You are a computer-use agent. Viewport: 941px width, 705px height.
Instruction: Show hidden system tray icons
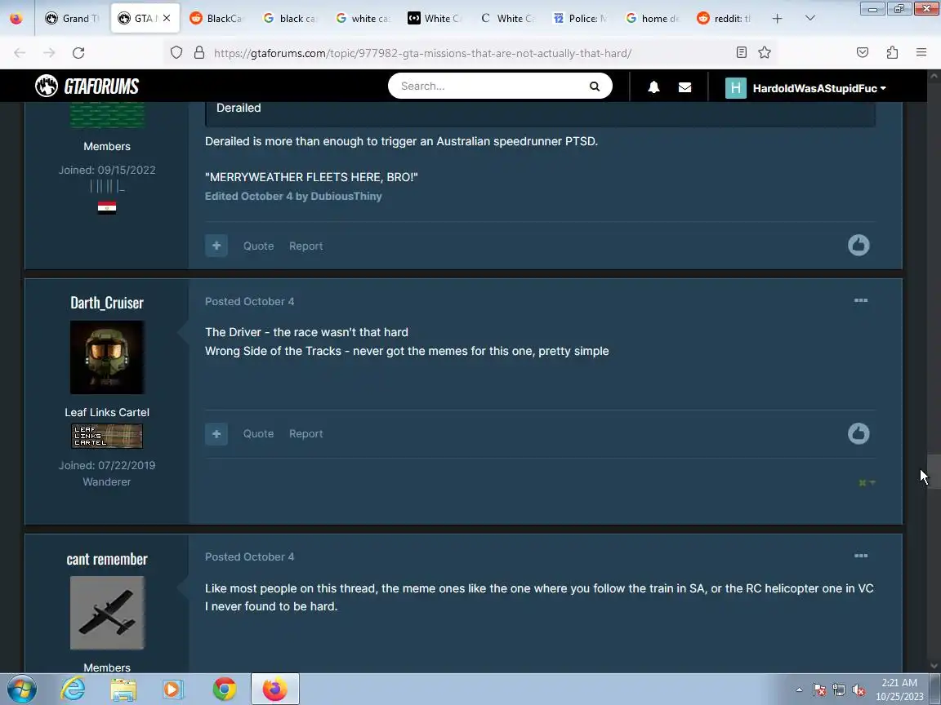tap(799, 690)
